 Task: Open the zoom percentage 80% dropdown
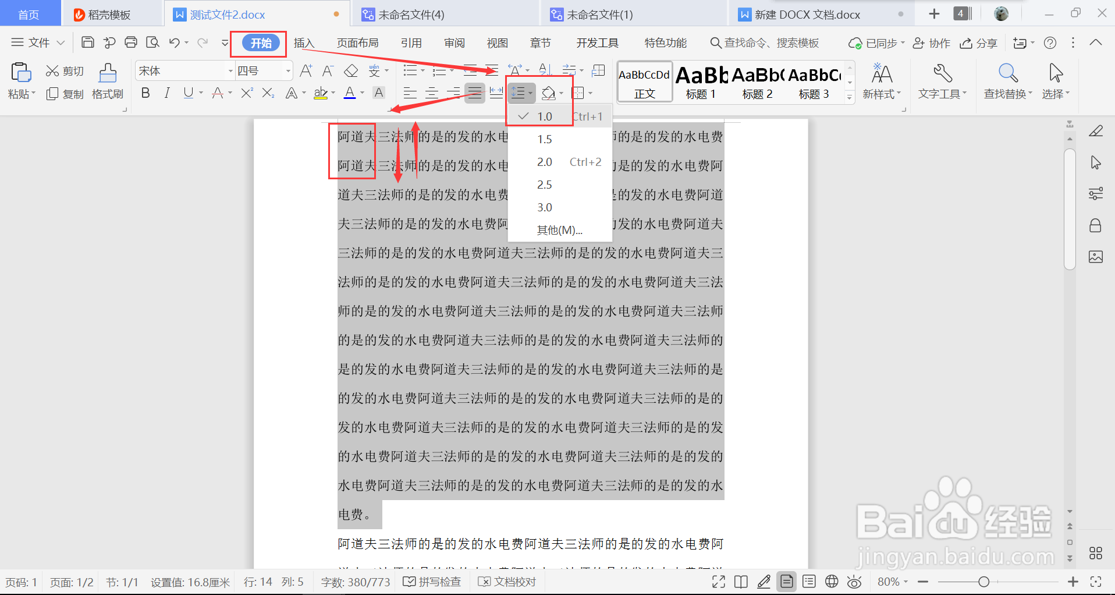coord(893,582)
